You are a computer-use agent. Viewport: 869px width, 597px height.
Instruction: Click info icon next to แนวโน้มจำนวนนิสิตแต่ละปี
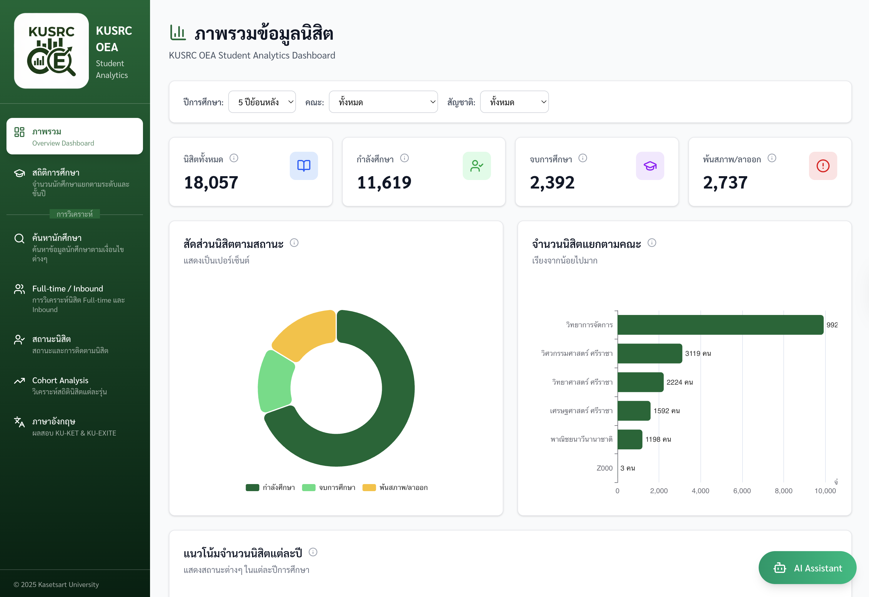(313, 552)
